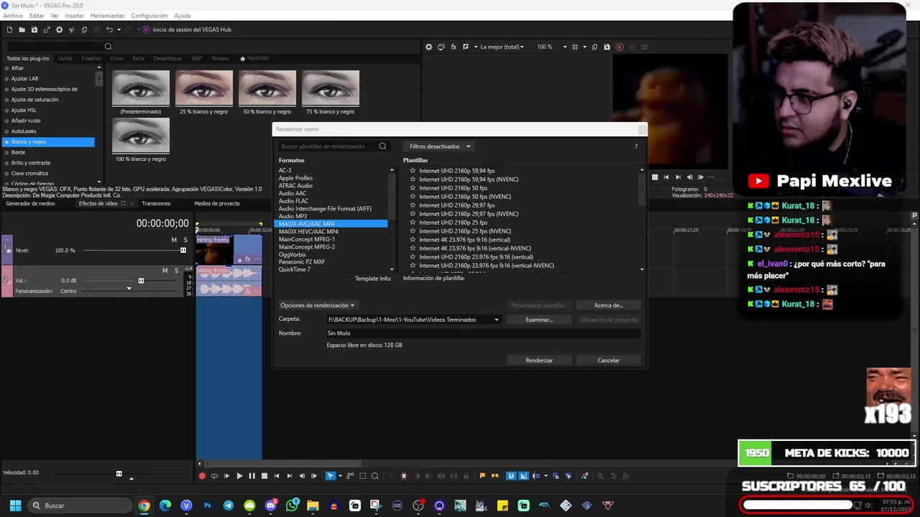This screenshot has height=517, width=920.
Task: Open a project with the folder icon
Action: coord(22,29)
